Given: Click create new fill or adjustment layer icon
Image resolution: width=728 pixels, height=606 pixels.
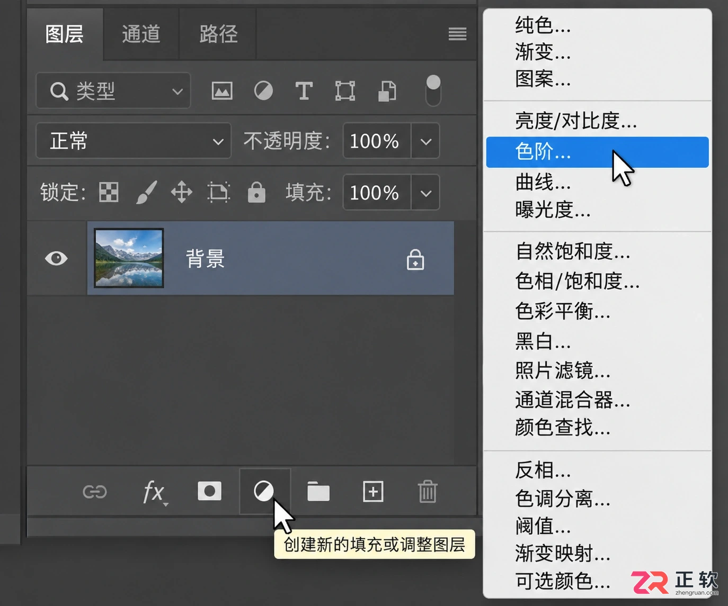Looking at the screenshot, I should pyautogui.click(x=264, y=491).
